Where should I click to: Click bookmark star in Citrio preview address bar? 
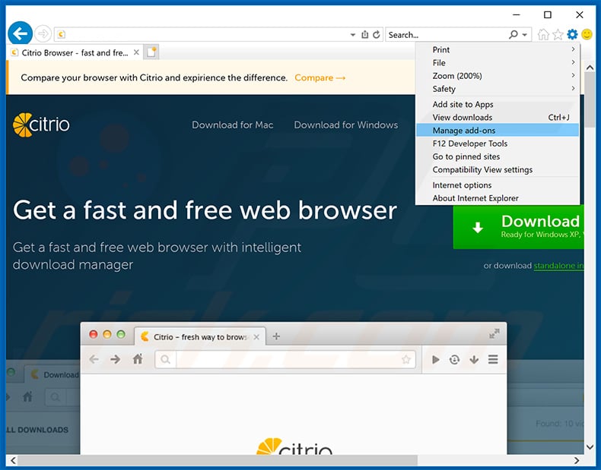[x=406, y=359]
